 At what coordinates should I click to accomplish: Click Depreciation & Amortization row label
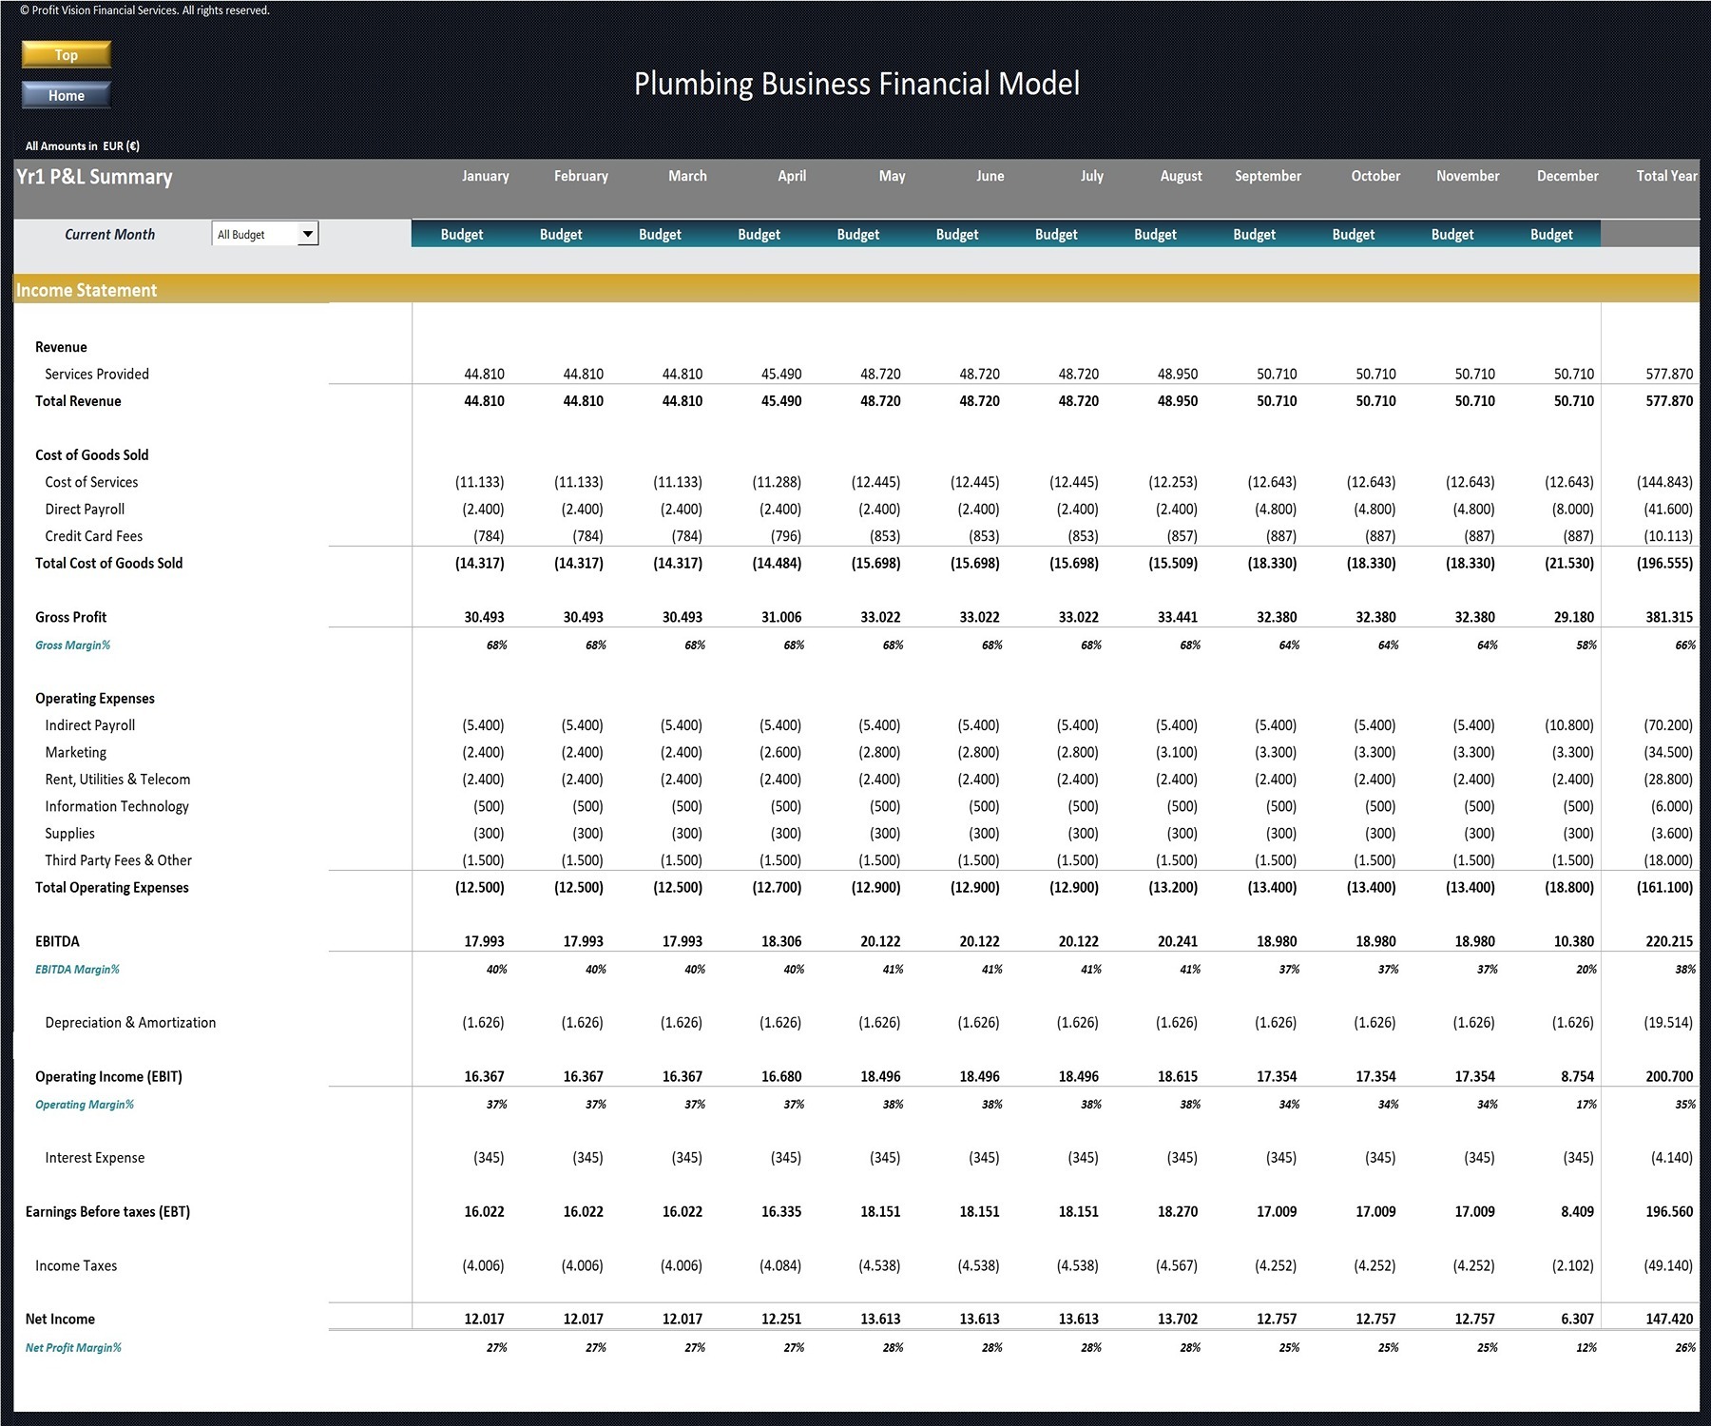(130, 1022)
